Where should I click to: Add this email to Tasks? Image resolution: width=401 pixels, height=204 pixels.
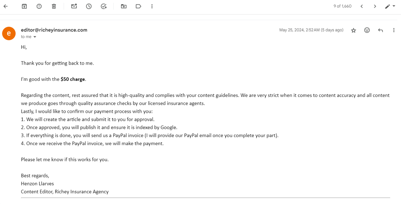click(x=104, y=6)
